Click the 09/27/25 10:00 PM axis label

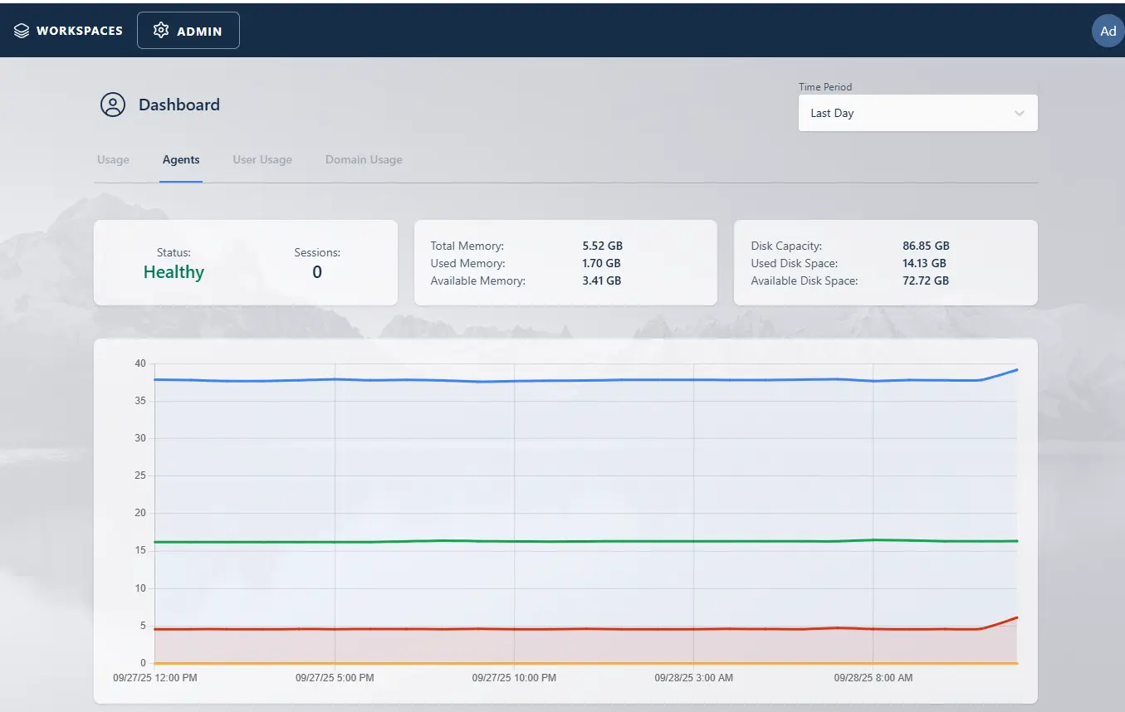tap(514, 678)
